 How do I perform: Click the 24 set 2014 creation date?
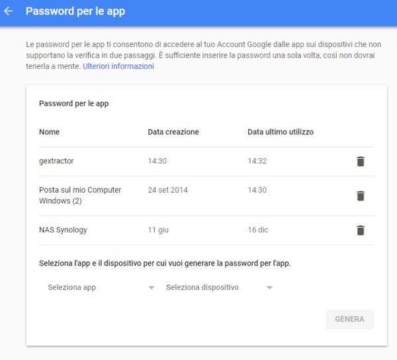[168, 190]
